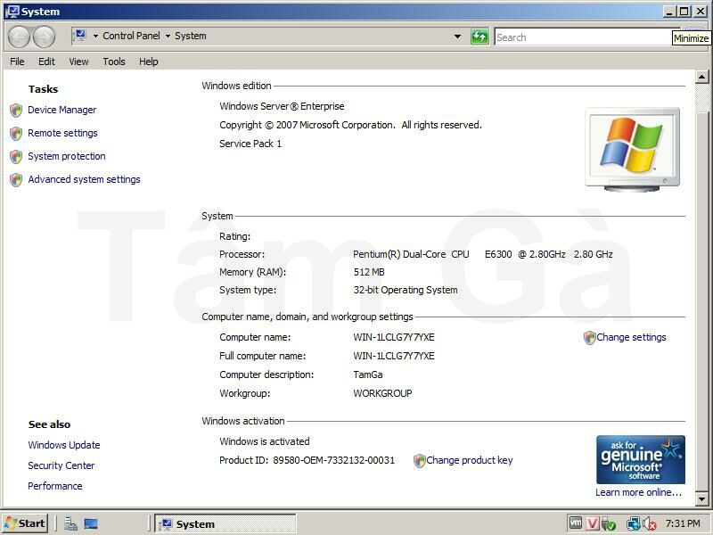Open Performance link
Screen dimensions: 713x535
coord(55,486)
